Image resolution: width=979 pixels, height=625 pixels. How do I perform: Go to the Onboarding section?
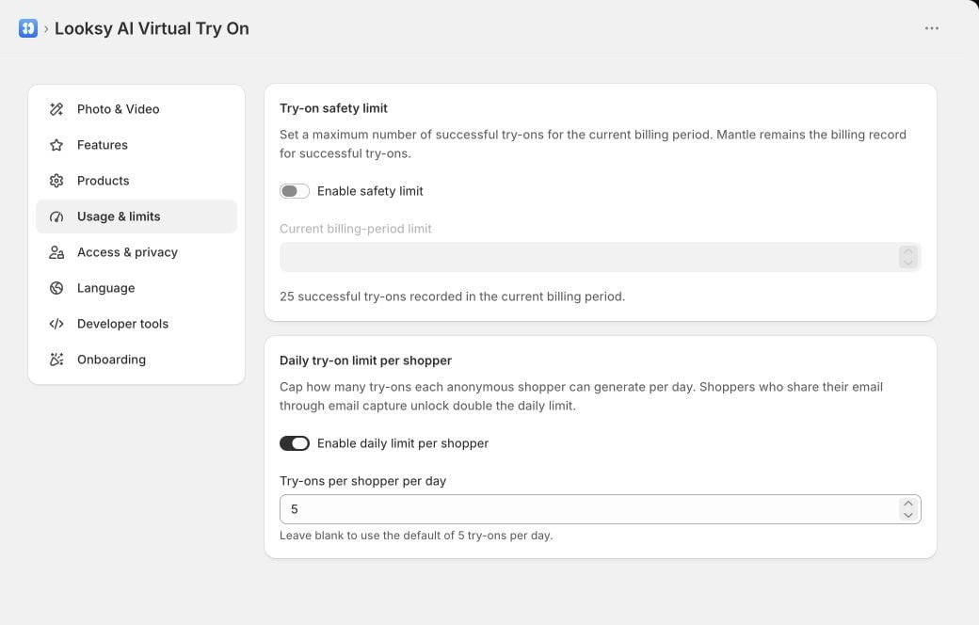click(x=136, y=360)
